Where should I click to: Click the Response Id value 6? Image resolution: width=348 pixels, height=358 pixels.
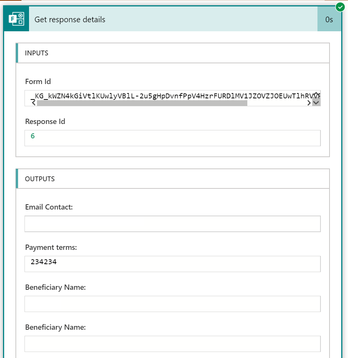coord(33,136)
